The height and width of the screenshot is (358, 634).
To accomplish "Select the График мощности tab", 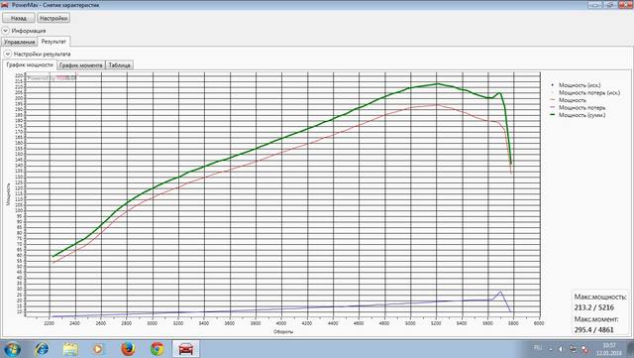I will (30, 64).
